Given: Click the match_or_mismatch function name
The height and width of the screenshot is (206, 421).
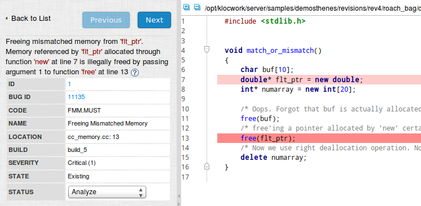Looking at the screenshot, I should (280, 51).
